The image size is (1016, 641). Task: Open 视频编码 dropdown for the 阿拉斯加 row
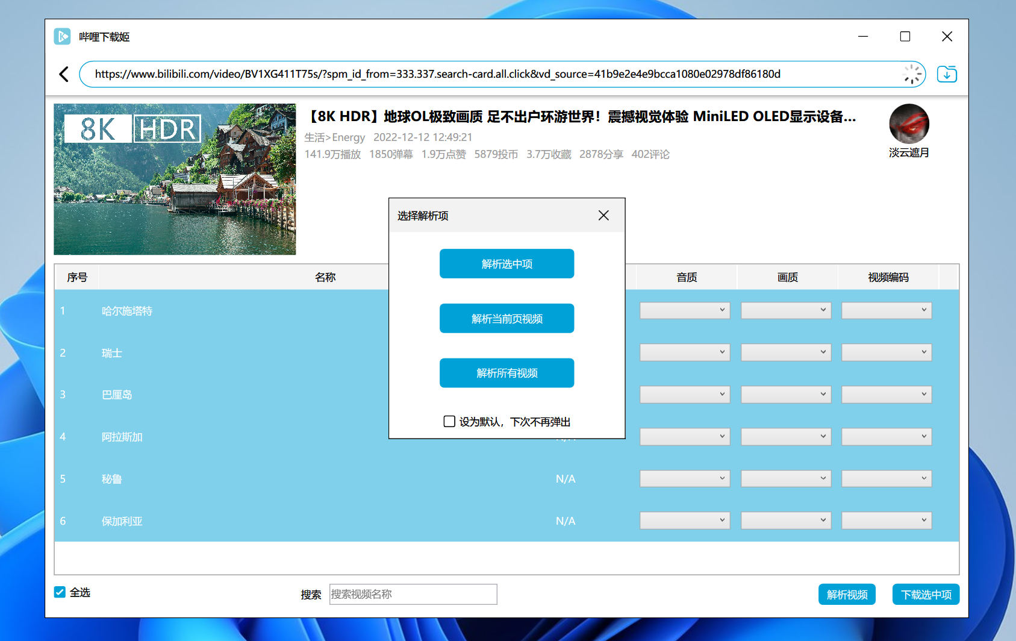[x=887, y=436]
